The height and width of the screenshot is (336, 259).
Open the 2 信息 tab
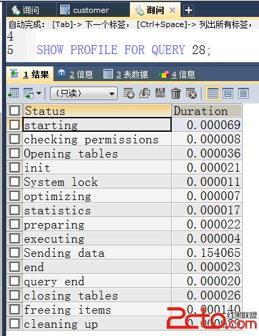point(76,74)
